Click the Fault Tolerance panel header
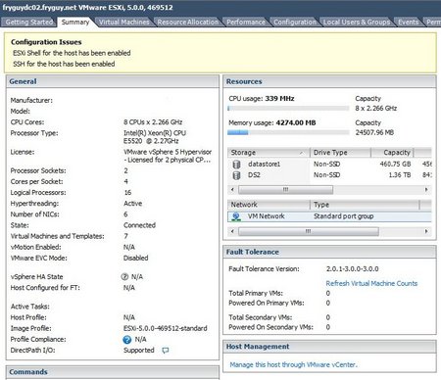441x380 pixels. pyautogui.click(x=329, y=252)
